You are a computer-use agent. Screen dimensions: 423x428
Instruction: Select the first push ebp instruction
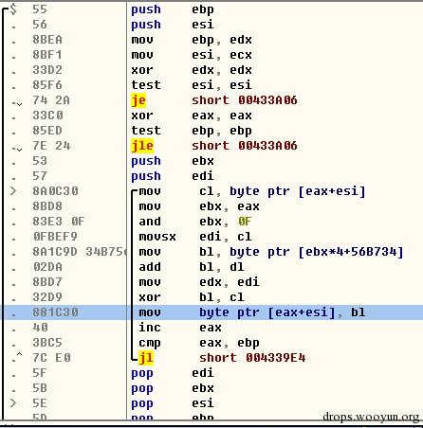point(173,9)
